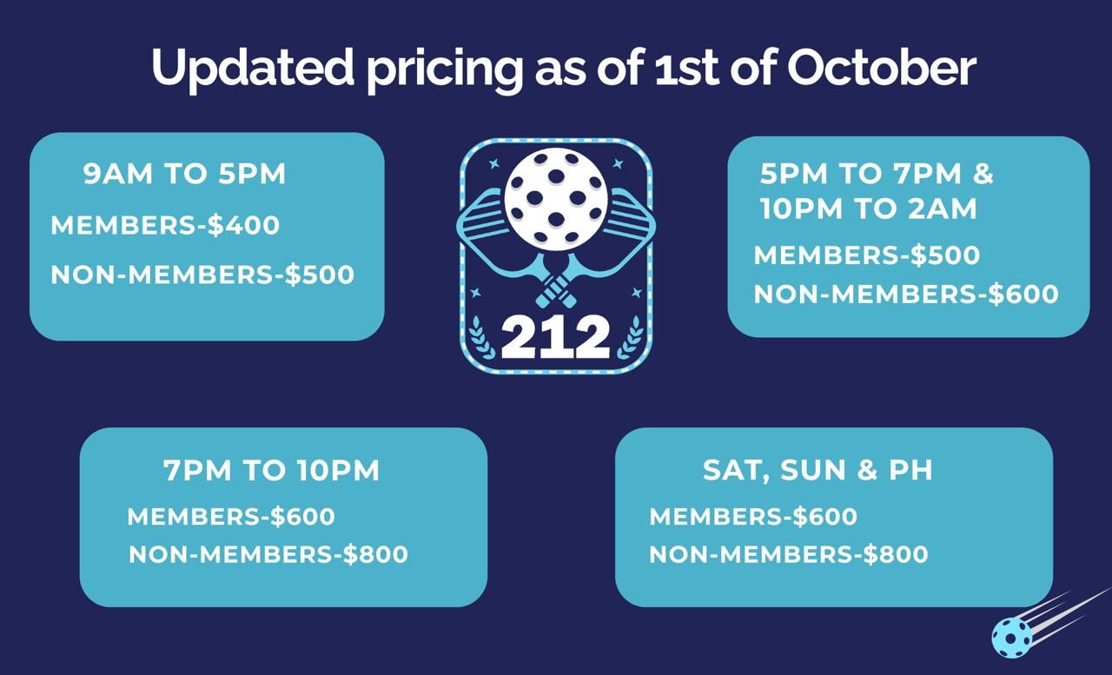This screenshot has width=1112, height=675.
Task: Click the flying pickleball icon in the corner
Action: point(1011,637)
